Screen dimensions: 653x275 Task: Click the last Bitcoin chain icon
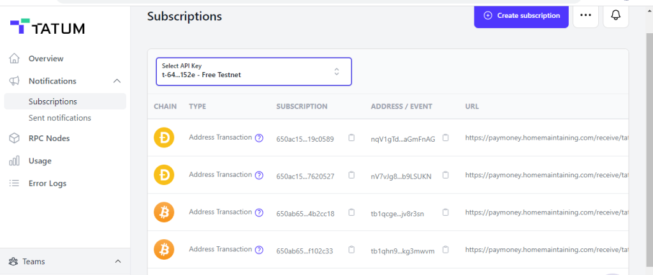click(165, 250)
